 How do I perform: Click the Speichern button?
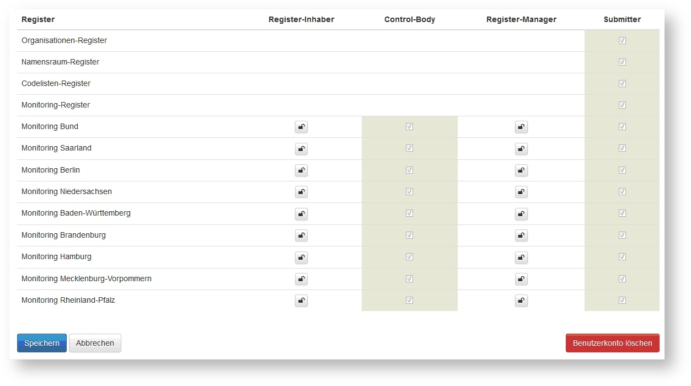pos(41,342)
